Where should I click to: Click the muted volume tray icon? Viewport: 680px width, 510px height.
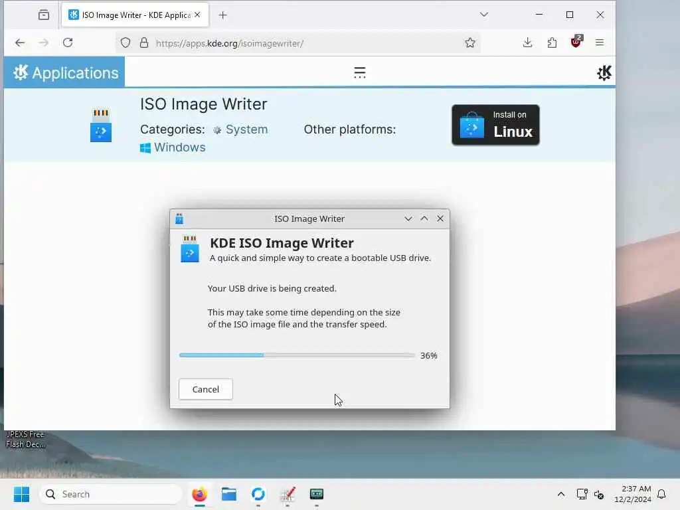tap(599, 494)
